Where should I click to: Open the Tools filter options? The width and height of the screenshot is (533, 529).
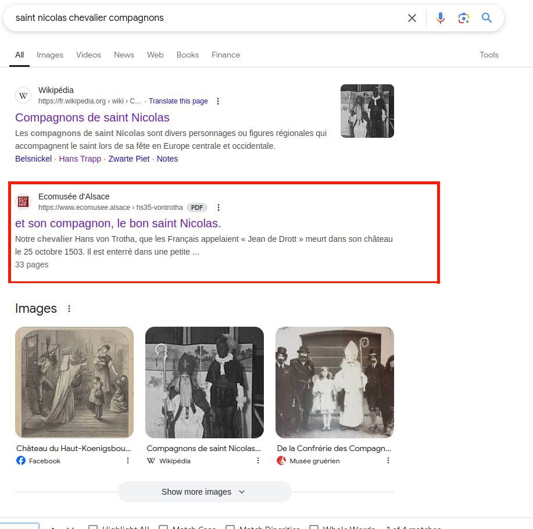coord(489,55)
